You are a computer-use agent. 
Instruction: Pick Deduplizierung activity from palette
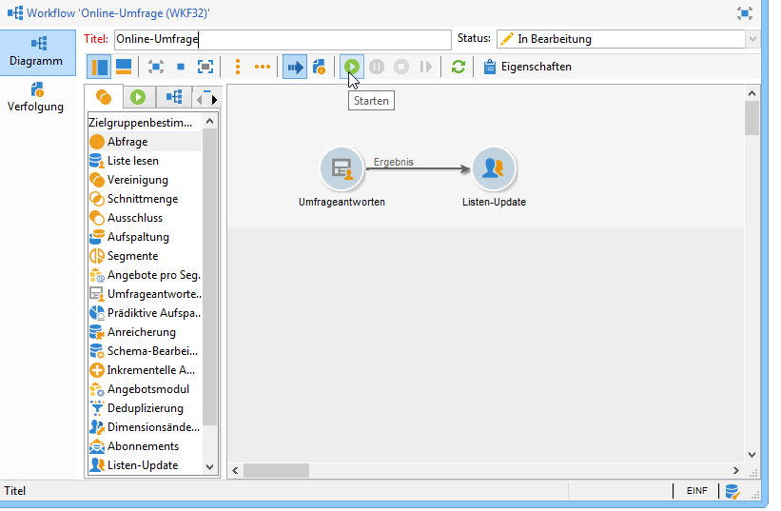click(145, 408)
